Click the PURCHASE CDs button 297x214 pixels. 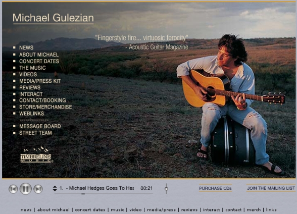(x=215, y=188)
